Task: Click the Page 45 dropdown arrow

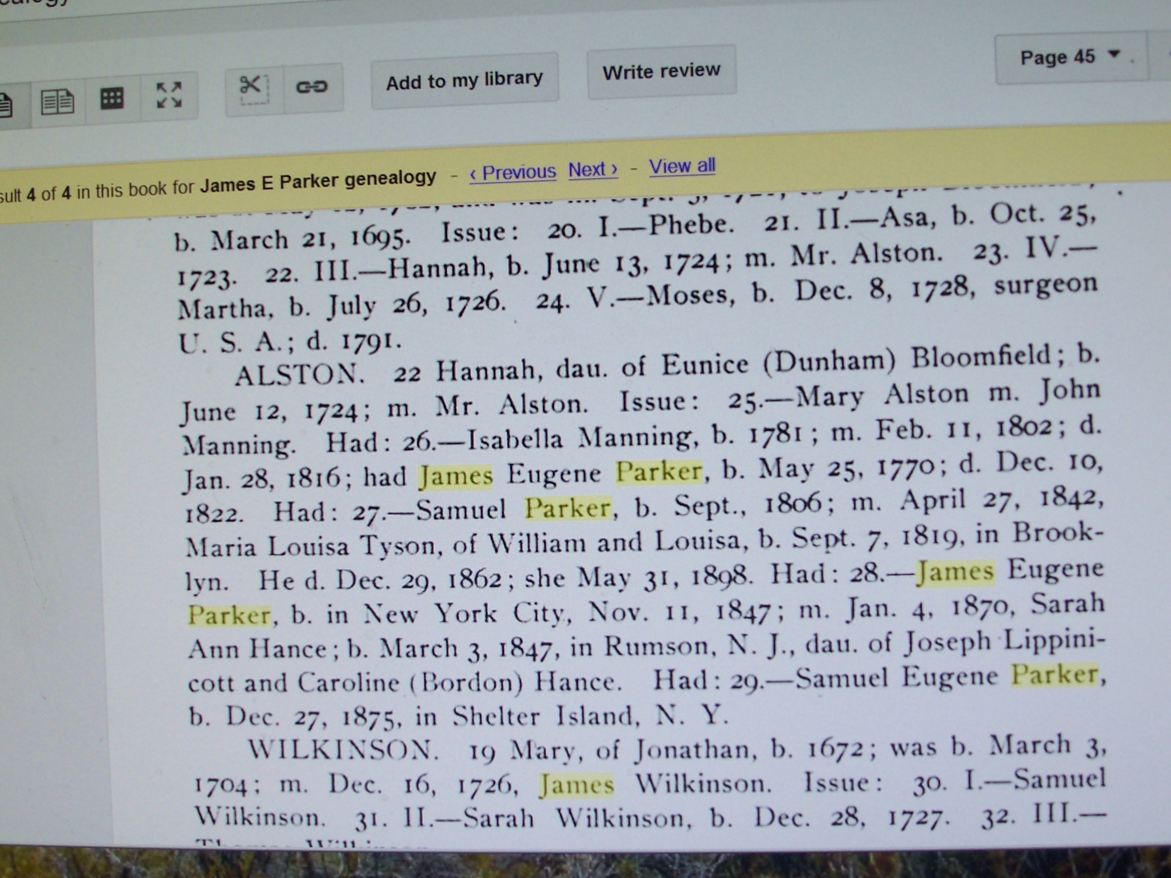Action: click(1114, 53)
